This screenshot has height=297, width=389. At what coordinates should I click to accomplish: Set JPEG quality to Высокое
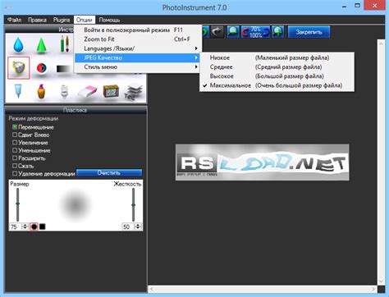(x=277, y=76)
